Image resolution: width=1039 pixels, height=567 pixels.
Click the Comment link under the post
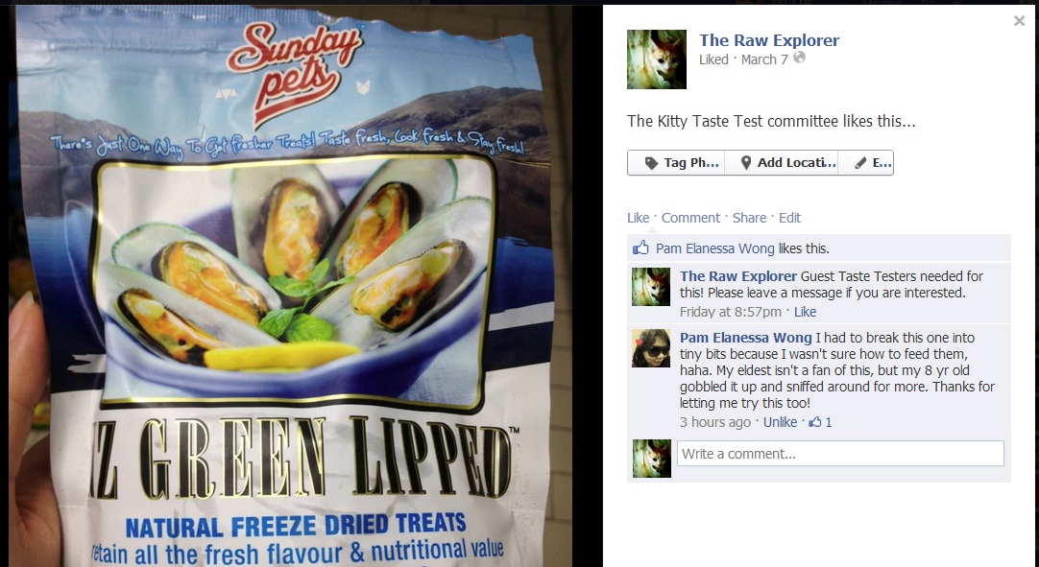pyautogui.click(x=690, y=218)
